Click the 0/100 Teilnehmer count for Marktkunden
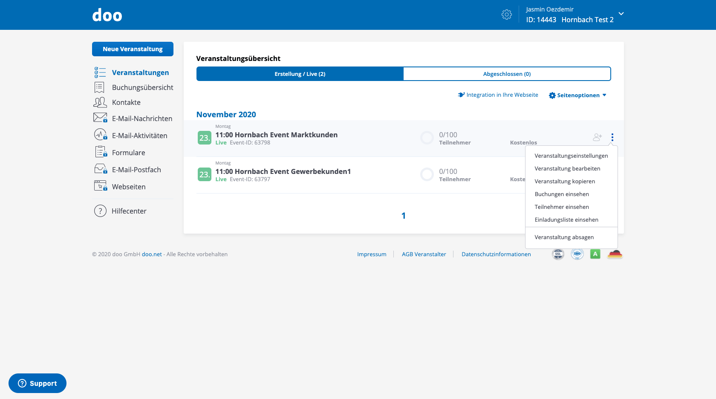Screen dimensions: 716x399 (455, 138)
